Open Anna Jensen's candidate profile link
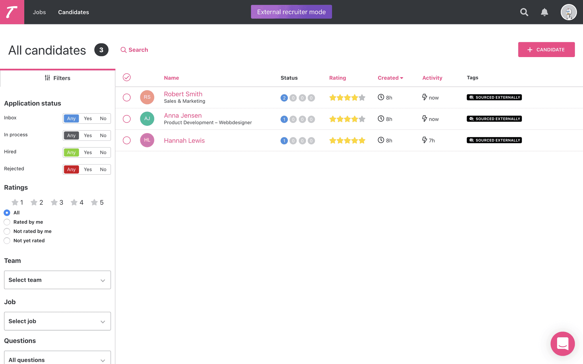Screen dimensions: 583x364 pos(183,116)
